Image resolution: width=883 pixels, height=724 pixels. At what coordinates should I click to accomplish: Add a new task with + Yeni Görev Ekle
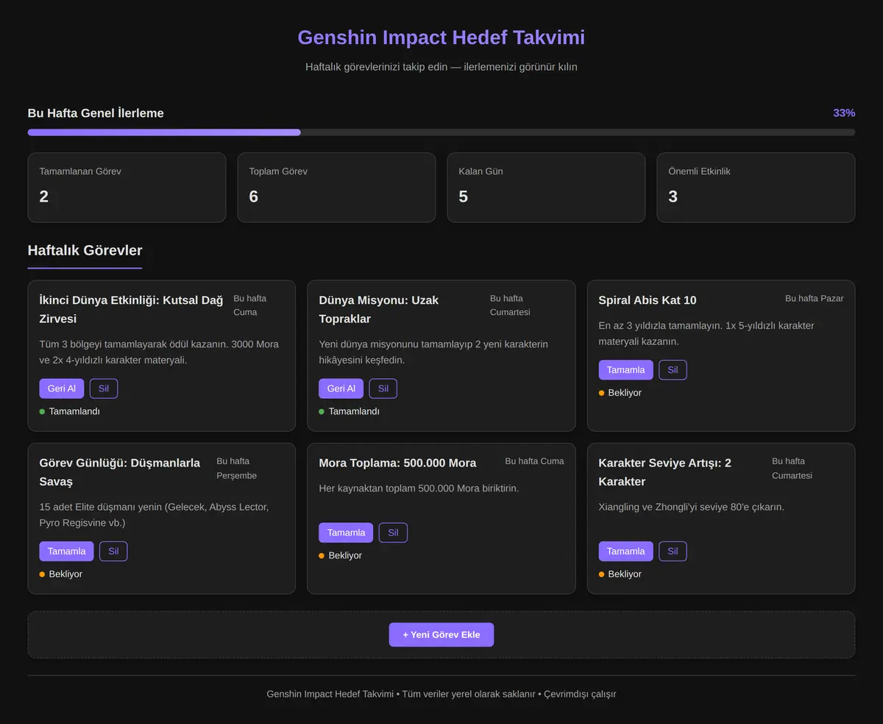(441, 635)
